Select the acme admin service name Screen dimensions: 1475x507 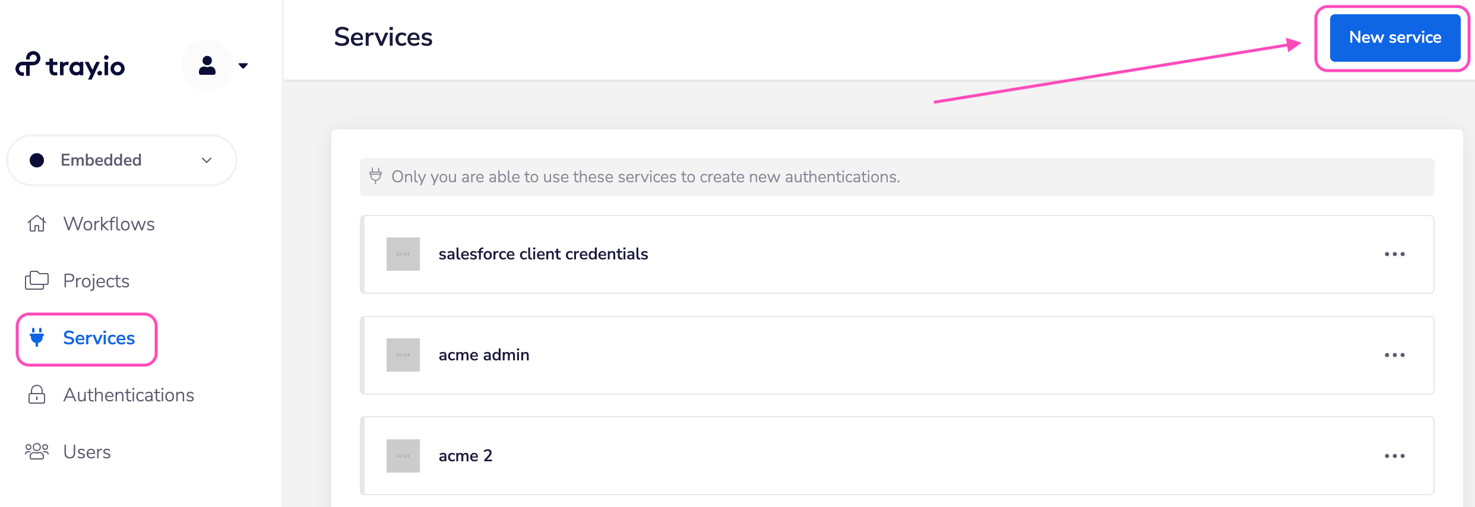coord(484,355)
